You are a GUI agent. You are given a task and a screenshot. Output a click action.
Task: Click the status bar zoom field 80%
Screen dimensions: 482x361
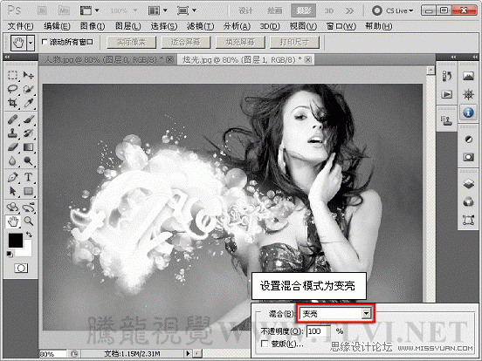[52, 354]
